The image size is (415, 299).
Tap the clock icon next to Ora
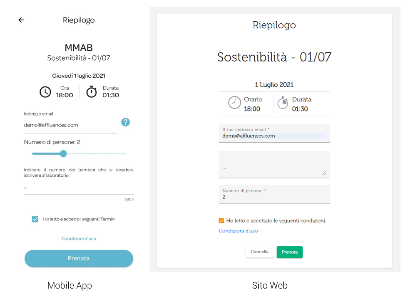45,92
